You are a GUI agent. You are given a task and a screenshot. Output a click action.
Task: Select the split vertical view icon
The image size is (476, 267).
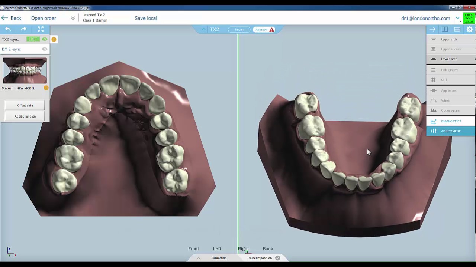click(445, 29)
